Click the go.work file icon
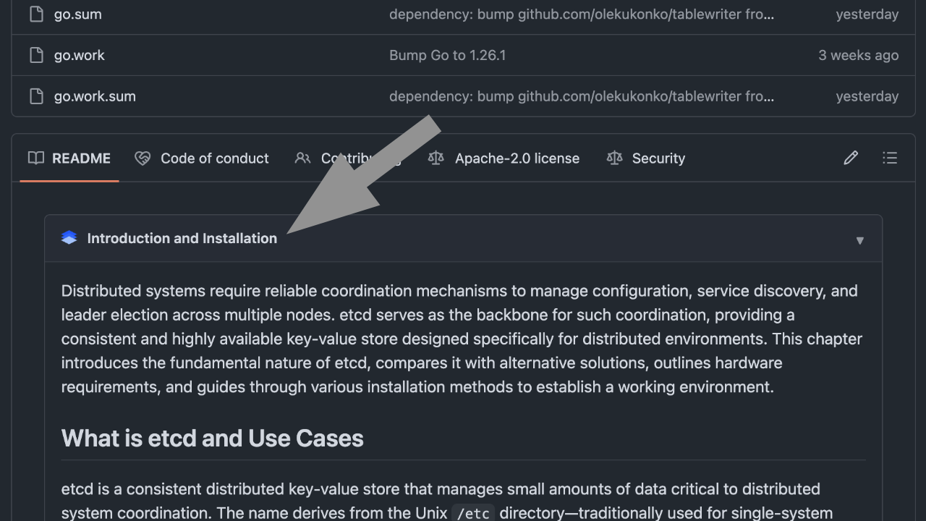Viewport: 926px width, 521px height. click(36, 55)
